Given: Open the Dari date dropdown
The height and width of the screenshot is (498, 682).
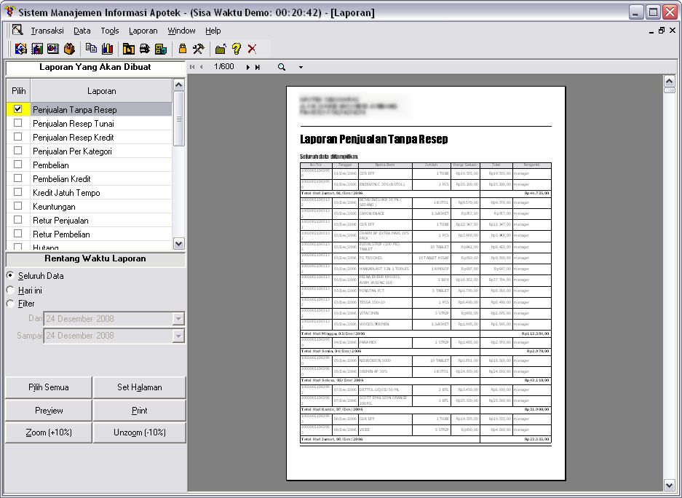Looking at the screenshot, I should click(x=178, y=319).
